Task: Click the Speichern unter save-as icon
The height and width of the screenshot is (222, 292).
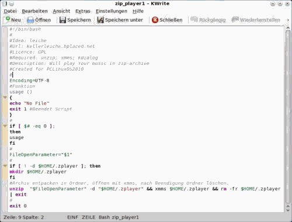Action: (x=100, y=20)
